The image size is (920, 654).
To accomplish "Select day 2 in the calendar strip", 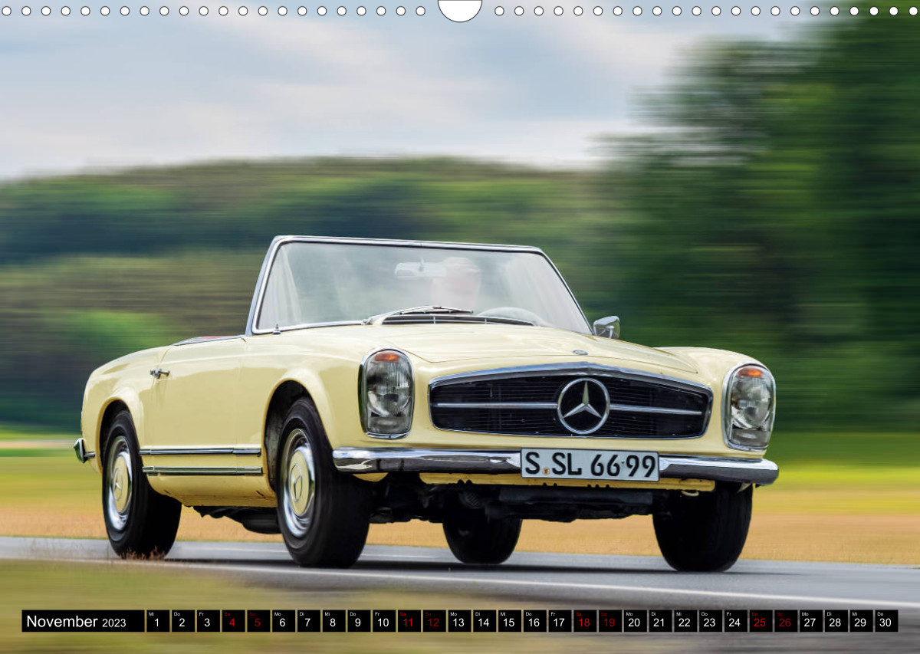I will [x=182, y=621].
